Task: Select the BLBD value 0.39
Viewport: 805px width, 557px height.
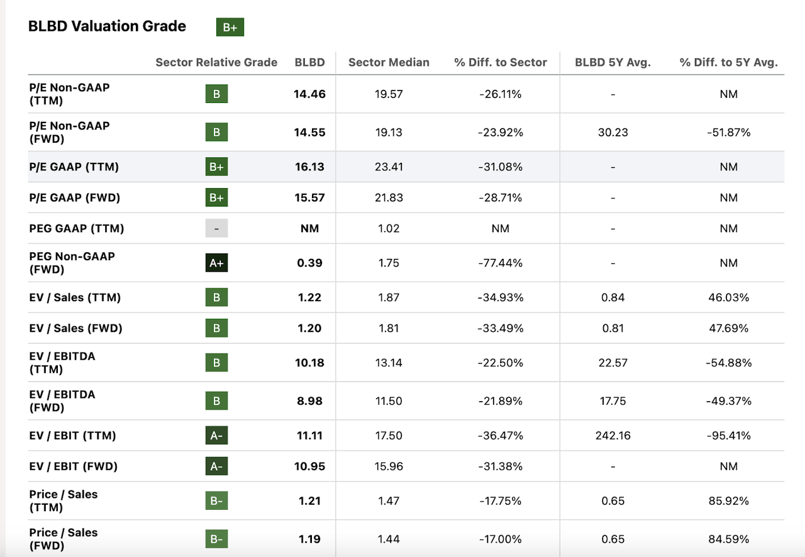Action: point(309,263)
